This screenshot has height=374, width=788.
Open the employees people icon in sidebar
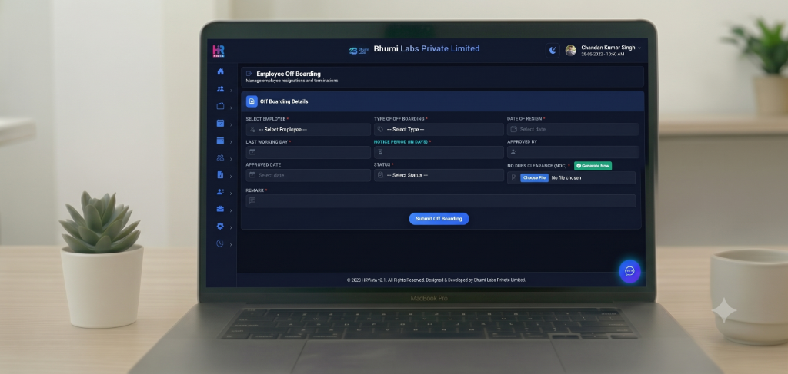point(220,89)
